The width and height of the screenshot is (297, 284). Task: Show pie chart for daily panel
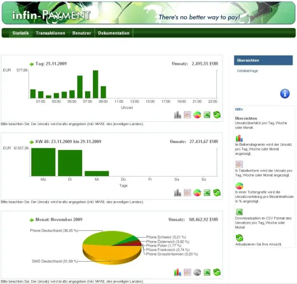(x=197, y=115)
